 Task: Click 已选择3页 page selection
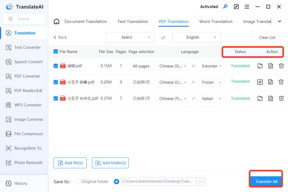point(141,99)
